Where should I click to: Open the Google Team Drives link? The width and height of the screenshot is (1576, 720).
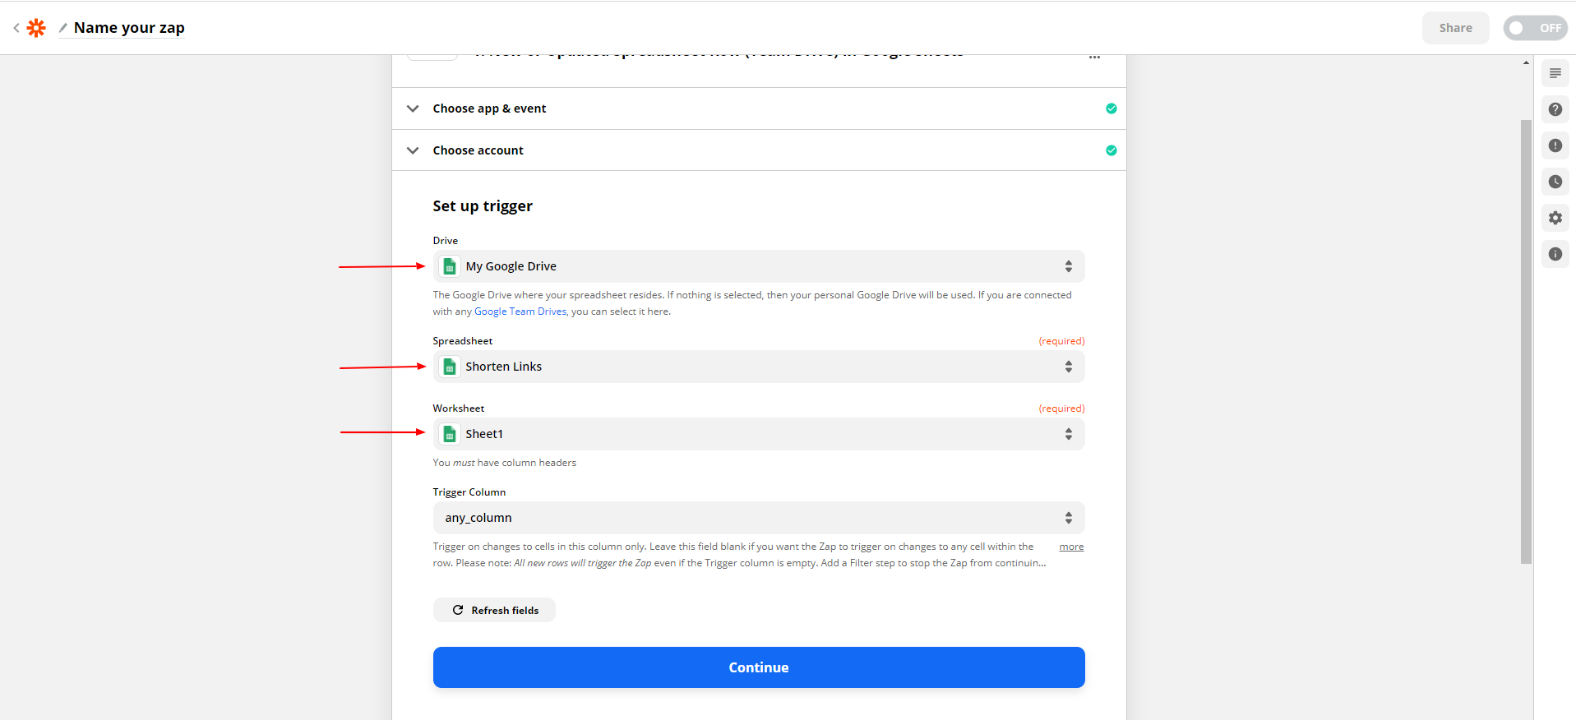tap(520, 312)
